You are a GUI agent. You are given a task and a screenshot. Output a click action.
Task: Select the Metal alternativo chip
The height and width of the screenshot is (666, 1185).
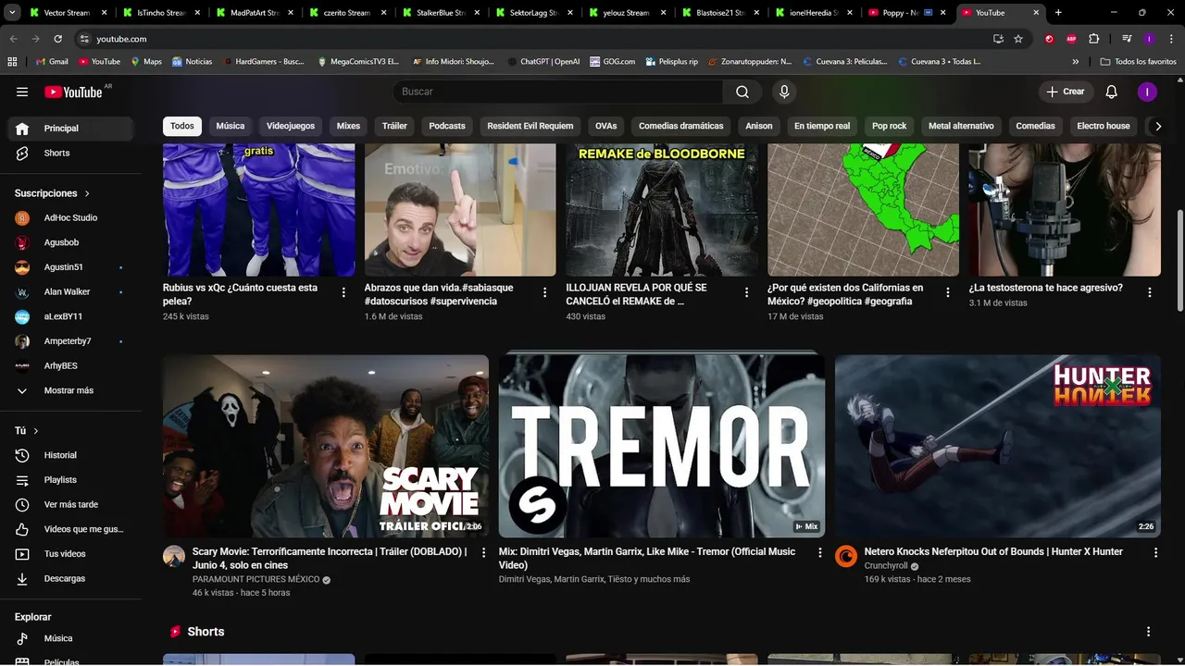(961, 126)
